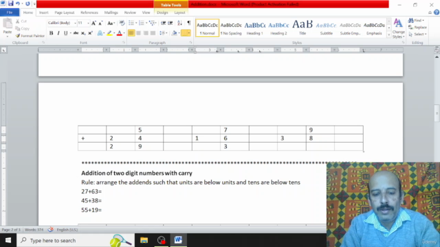Image resolution: width=440 pixels, height=247 pixels.
Task: Click the Sort icon in Paragraph group
Action: pos(179,23)
